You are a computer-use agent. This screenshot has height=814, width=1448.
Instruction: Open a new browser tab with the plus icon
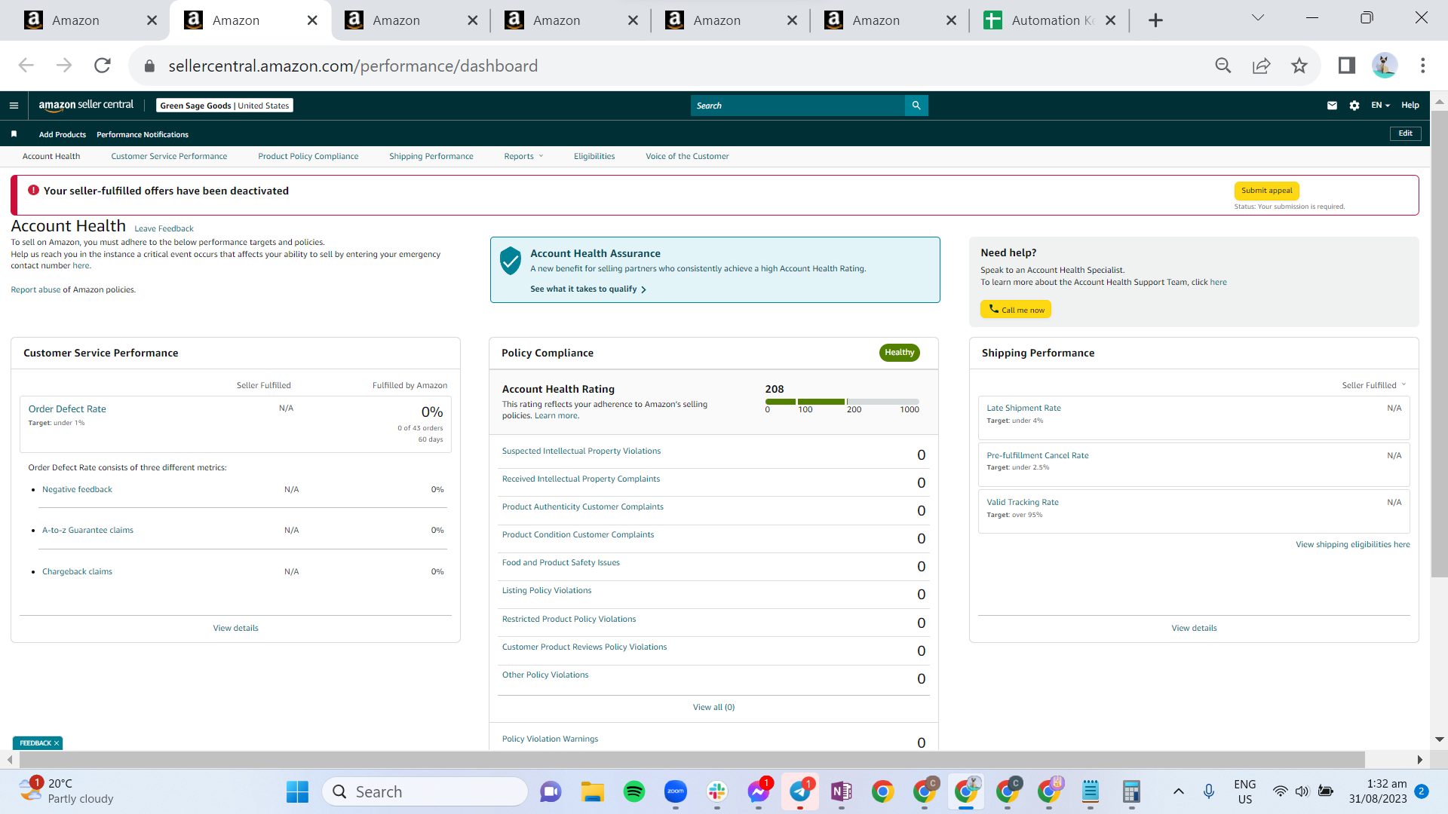1155,20
